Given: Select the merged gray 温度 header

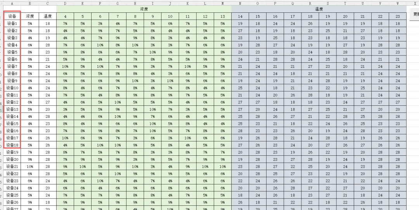Looking at the screenshot, I should pyautogui.click(x=319, y=9).
